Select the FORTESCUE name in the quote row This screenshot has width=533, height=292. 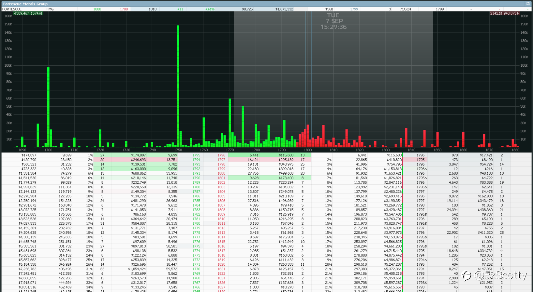point(12,9)
